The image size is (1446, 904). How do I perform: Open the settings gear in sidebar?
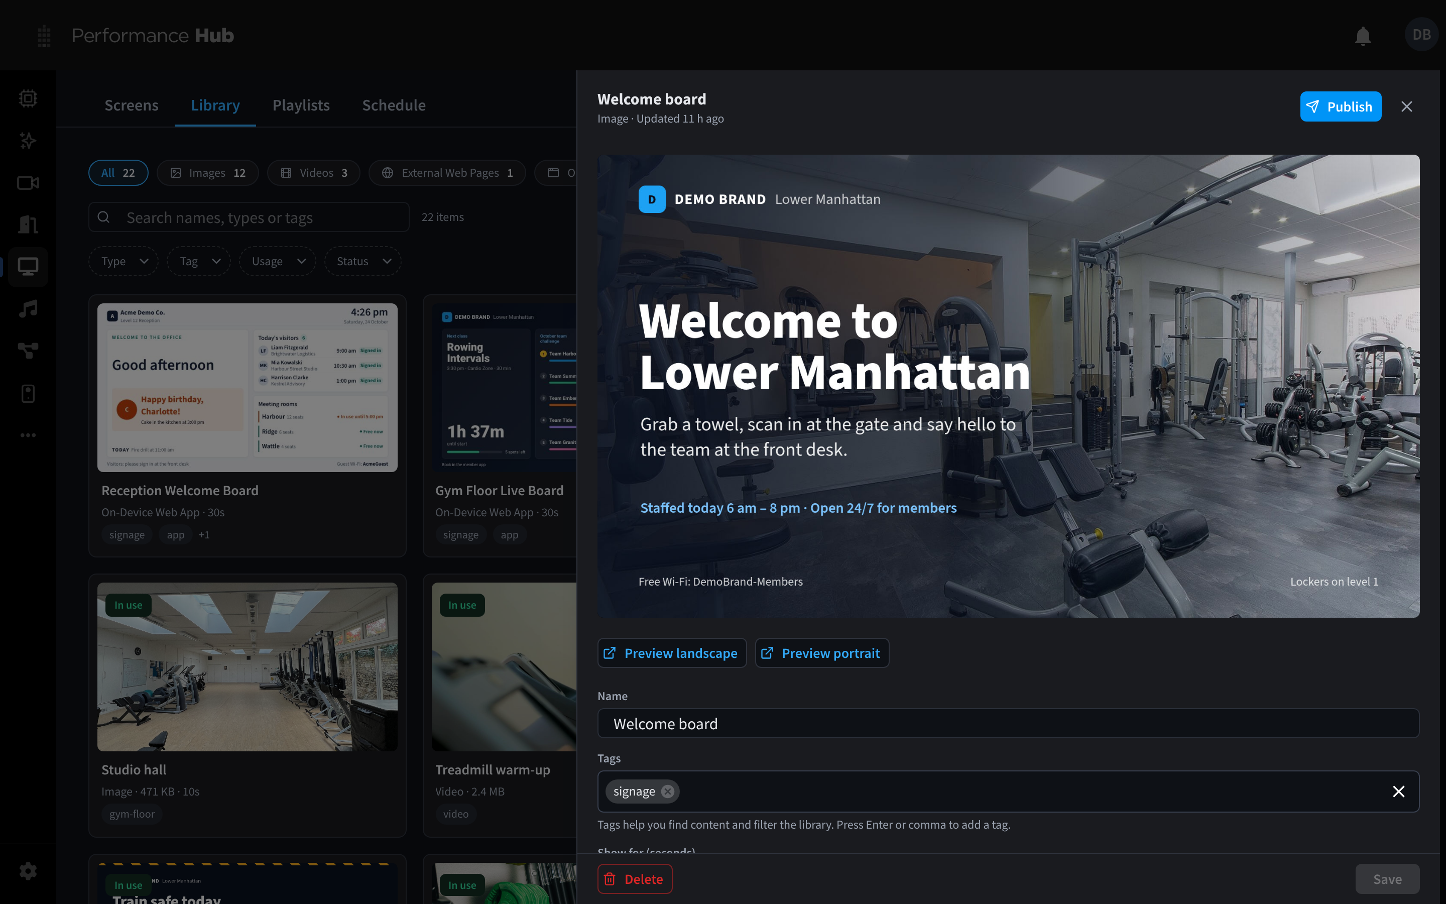tap(28, 870)
